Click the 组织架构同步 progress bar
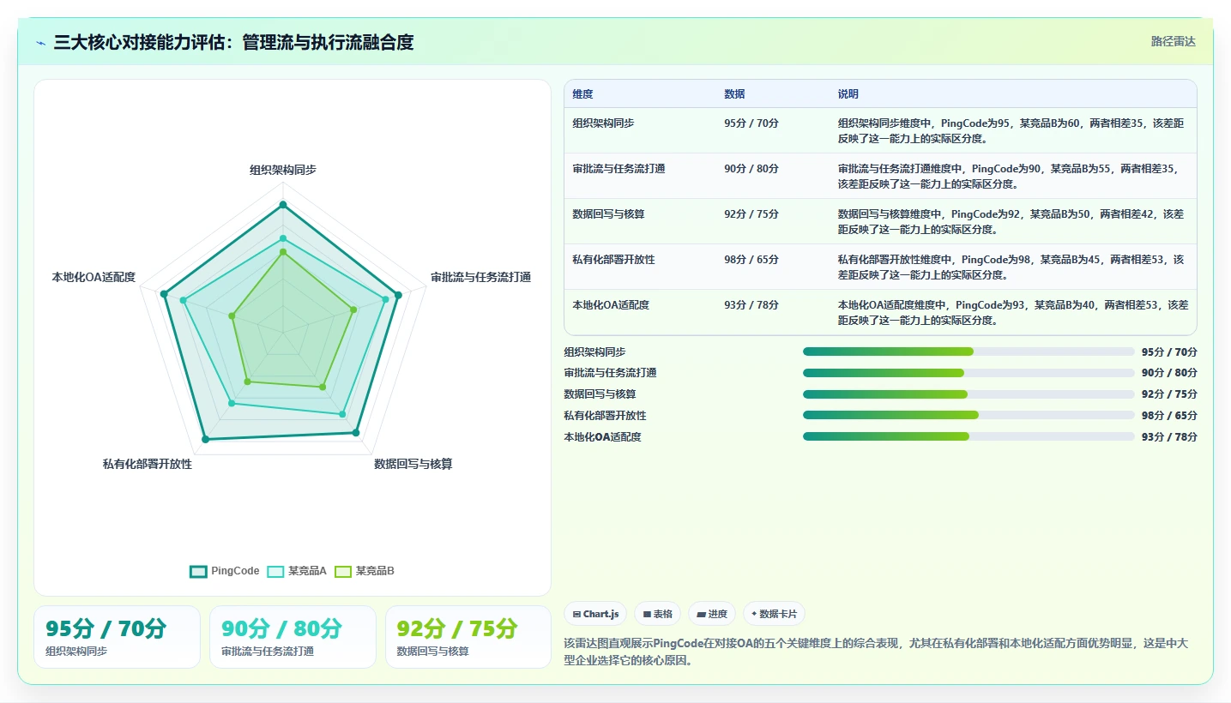The image size is (1231, 703). pos(969,351)
